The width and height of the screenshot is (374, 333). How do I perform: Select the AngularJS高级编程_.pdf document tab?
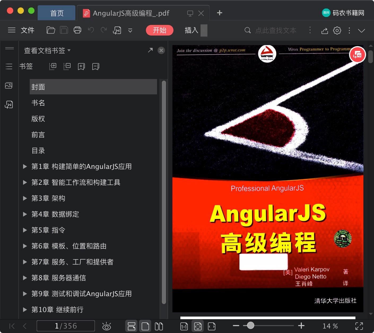[x=131, y=13]
